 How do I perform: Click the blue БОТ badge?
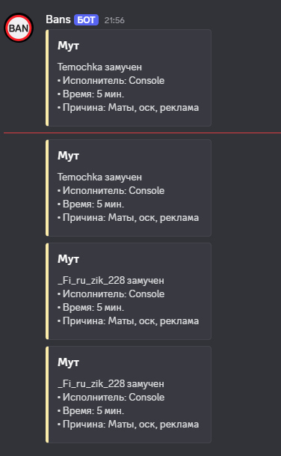(x=86, y=20)
